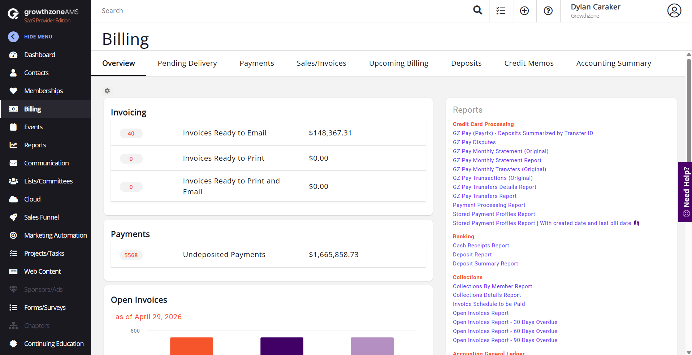Open Dashboard from the sidebar
This screenshot has width=692, height=355.
tap(39, 55)
